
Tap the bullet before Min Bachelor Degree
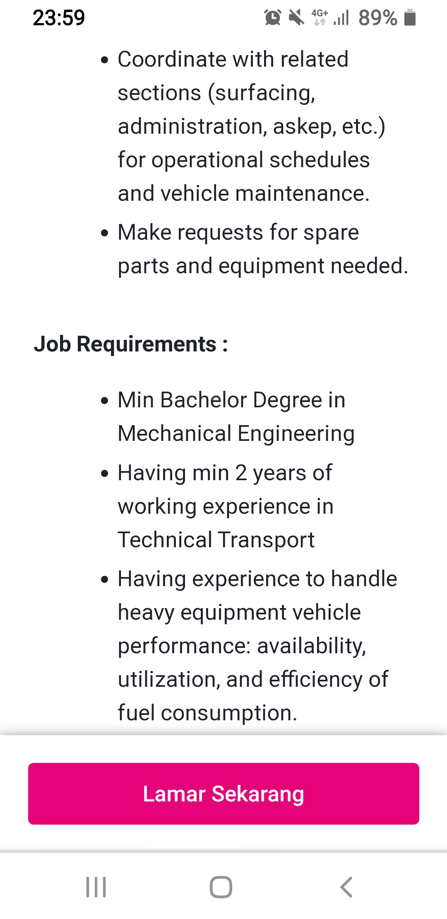tap(105, 400)
